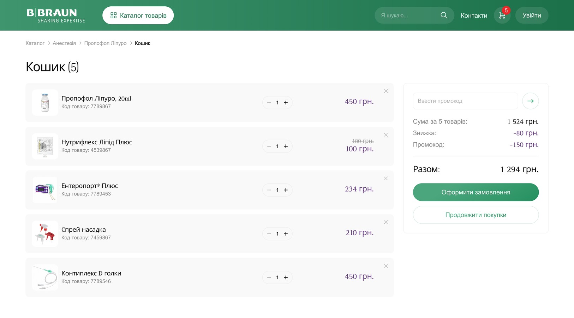This screenshot has width=574, height=318.
Task: Increase quantity of Ентеропорт Плюс
Action: (286, 190)
